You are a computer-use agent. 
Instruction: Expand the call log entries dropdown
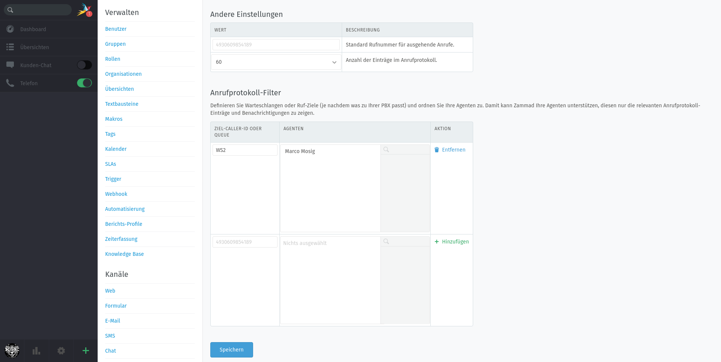276,62
